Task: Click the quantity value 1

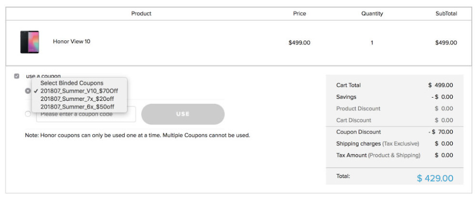Action: 372,43
